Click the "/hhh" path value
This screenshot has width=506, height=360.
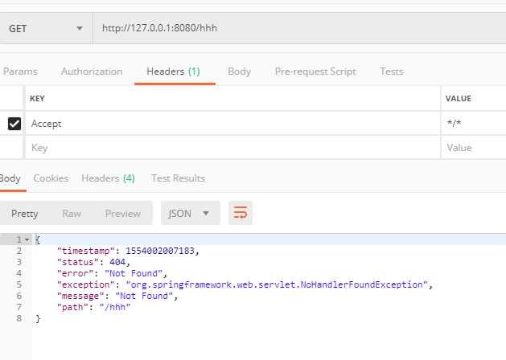coord(115,307)
